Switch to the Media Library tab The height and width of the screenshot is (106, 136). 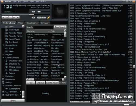pyautogui.click(x=9, y=23)
